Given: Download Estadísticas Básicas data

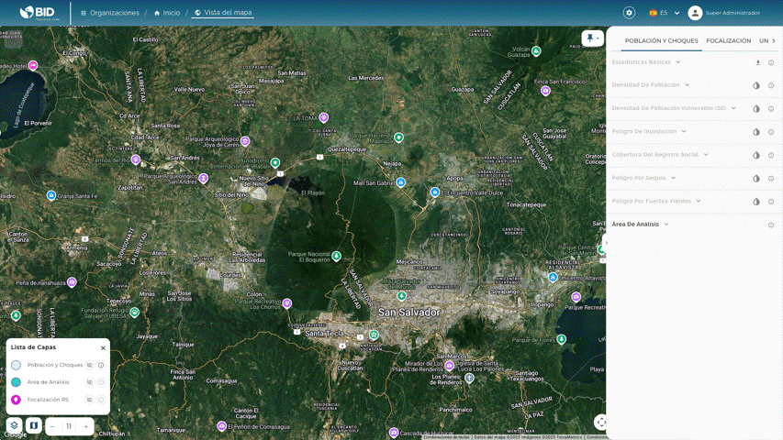Looking at the screenshot, I should tap(758, 62).
